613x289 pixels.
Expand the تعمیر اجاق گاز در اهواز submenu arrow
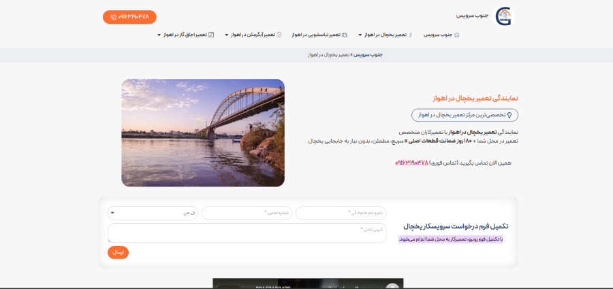click(x=159, y=35)
